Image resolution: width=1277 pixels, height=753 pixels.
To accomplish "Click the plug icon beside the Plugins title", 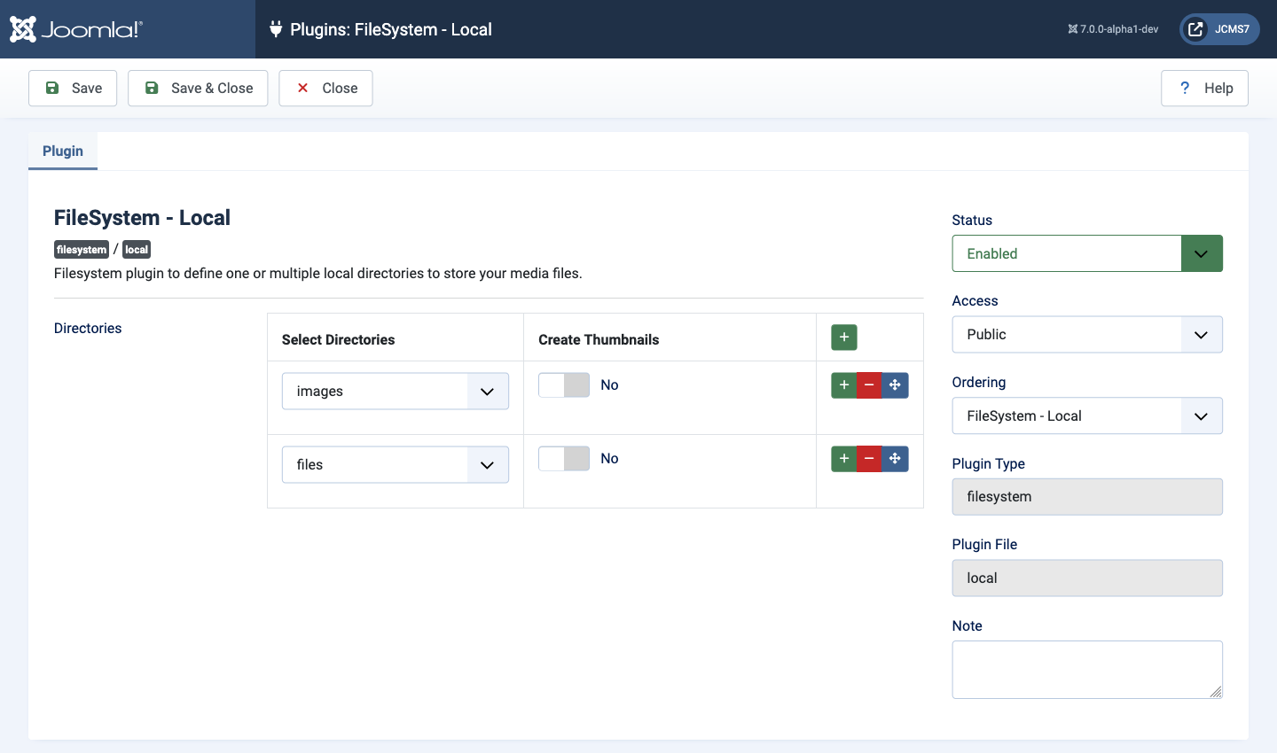I will [x=276, y=29].
